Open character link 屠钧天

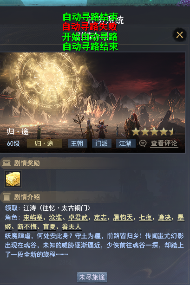tap(123, 217)
